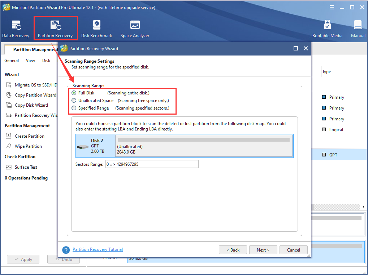Open the Partition Recovery Tutorial link
The image size is (368, 275).
[x=98, y=249]
